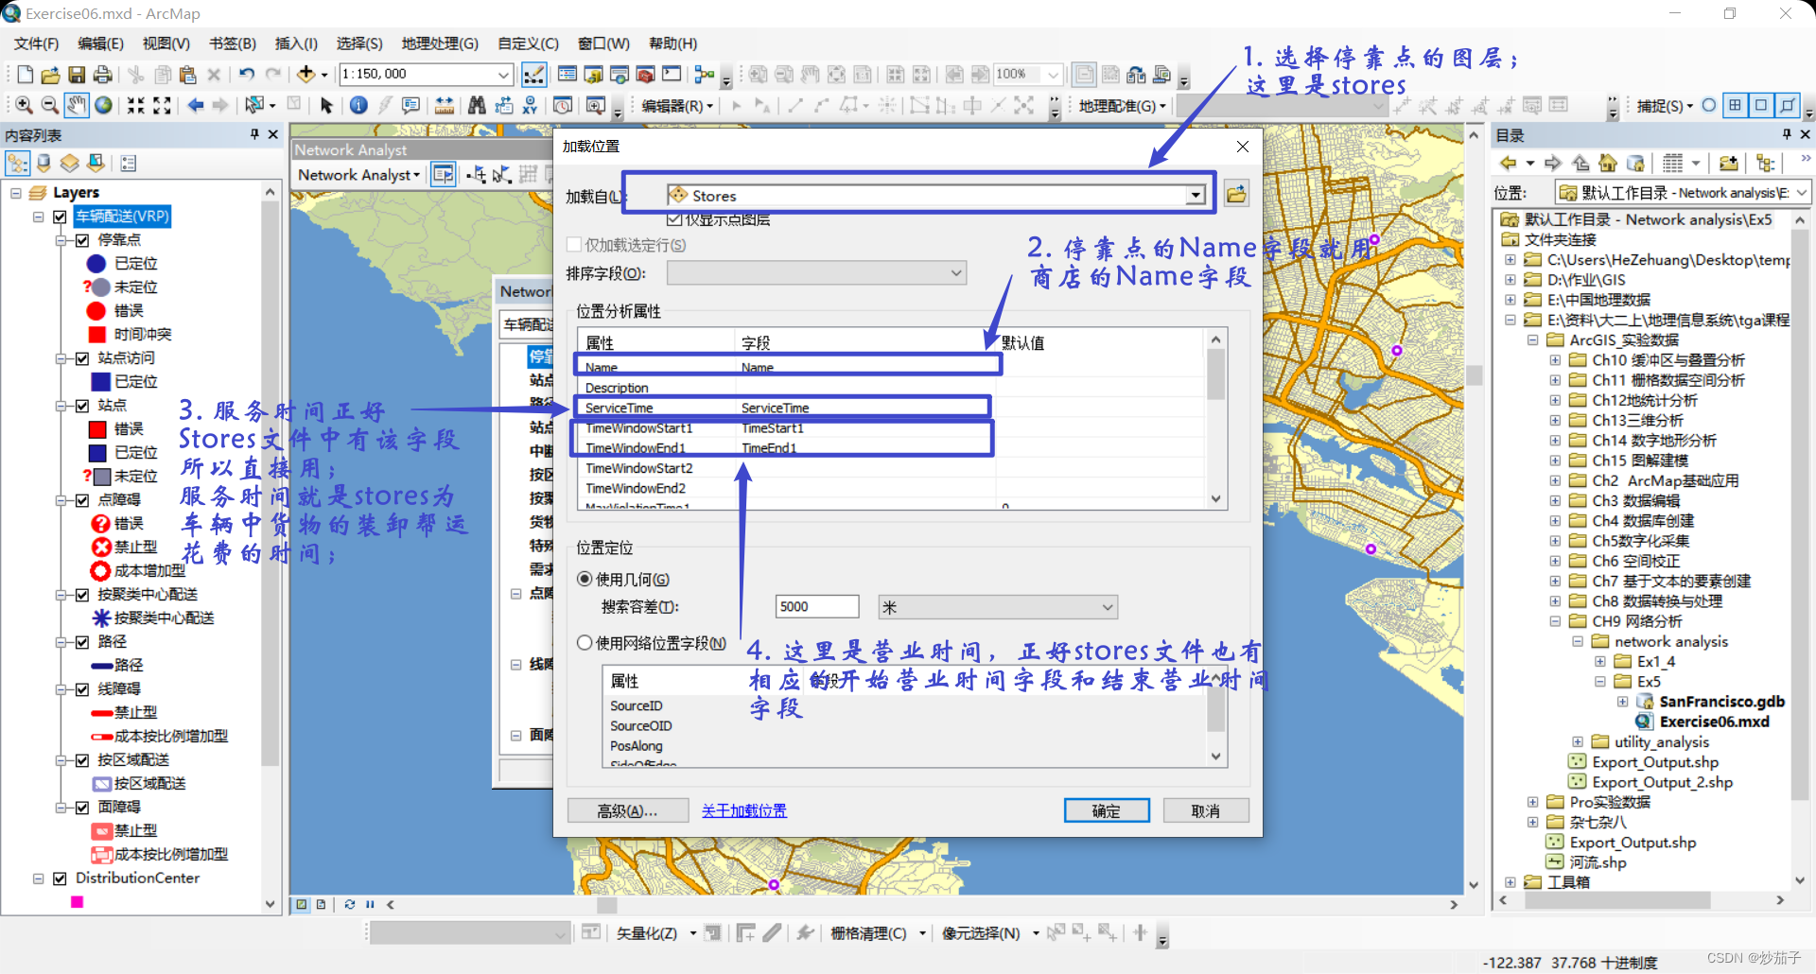This screenshot has height=974, width=1816.
Task: Select the Zoom In tool
Action: click(23, 106)
